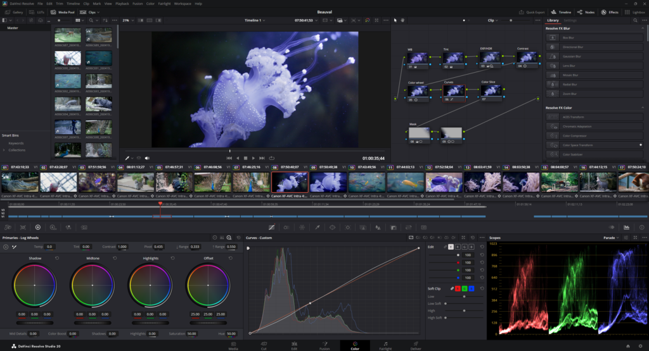Select node 06 Curves in node graph

click(x=454, y=93)
